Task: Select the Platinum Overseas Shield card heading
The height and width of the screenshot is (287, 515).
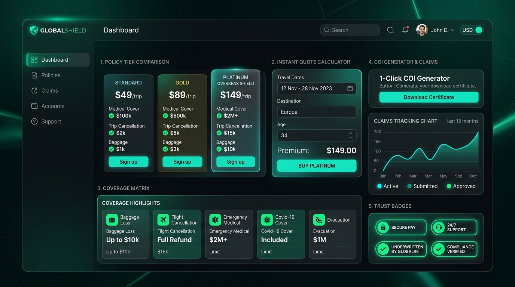Action: point(236,80)
